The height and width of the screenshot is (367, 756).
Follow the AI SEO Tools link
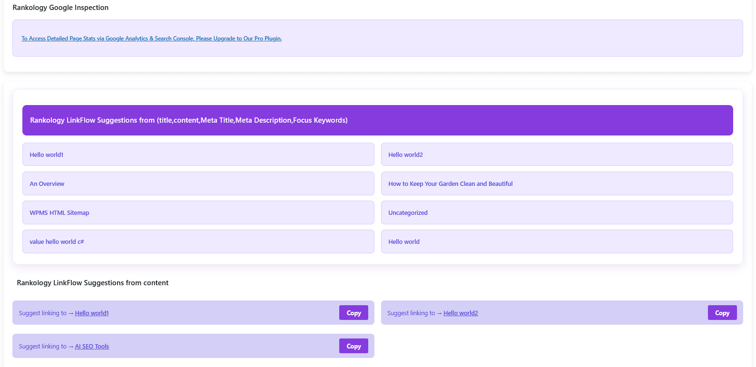click(92, 347)
